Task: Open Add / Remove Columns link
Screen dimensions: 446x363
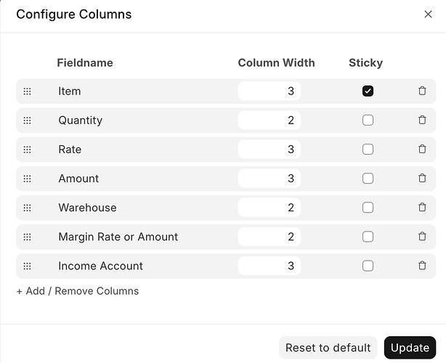Action: (78, 291)
